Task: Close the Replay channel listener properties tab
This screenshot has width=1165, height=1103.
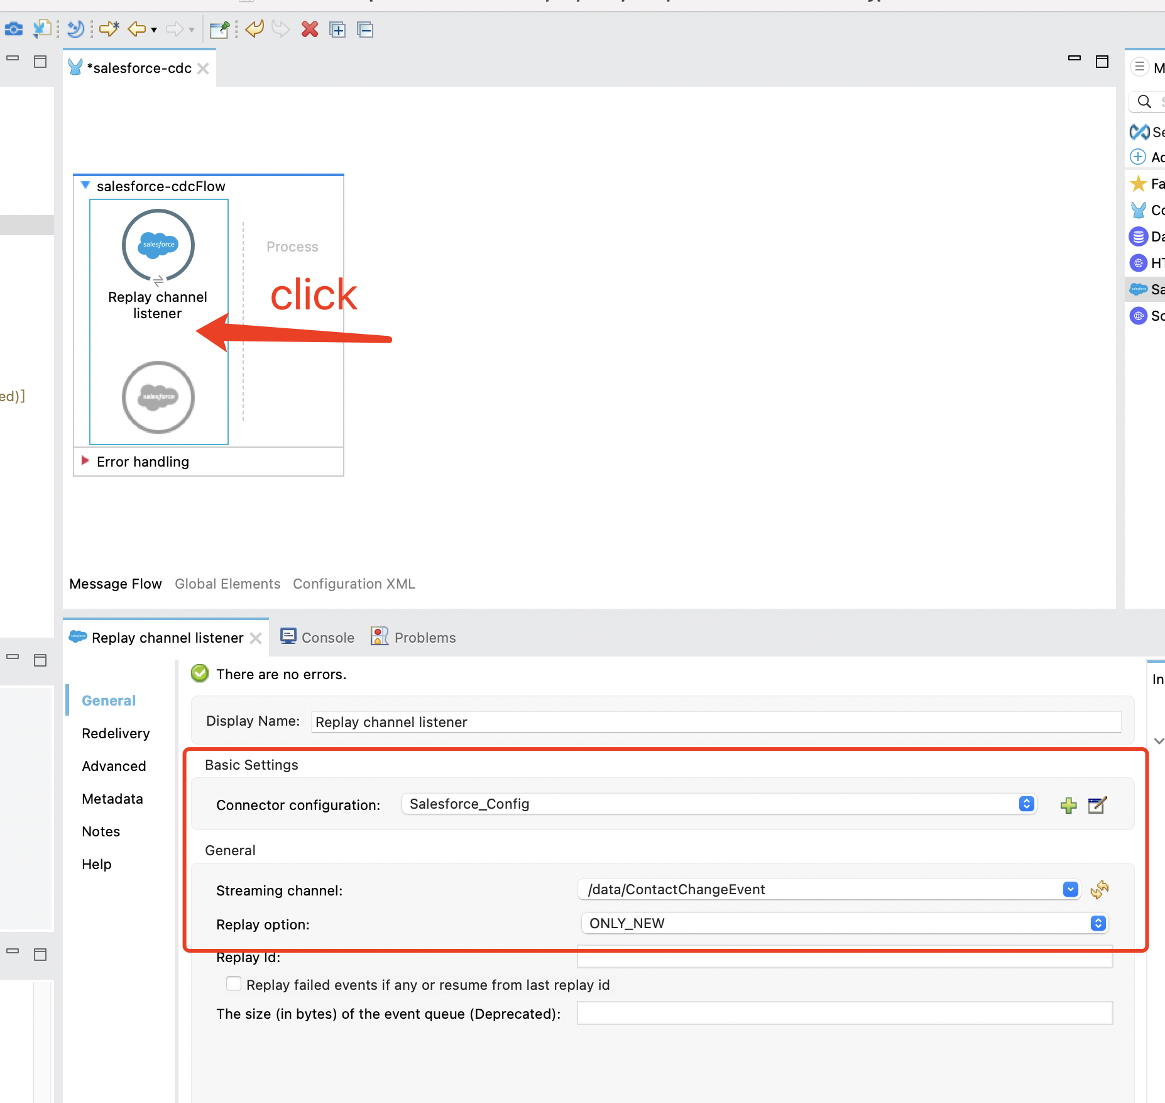Action: click(256, 638)
